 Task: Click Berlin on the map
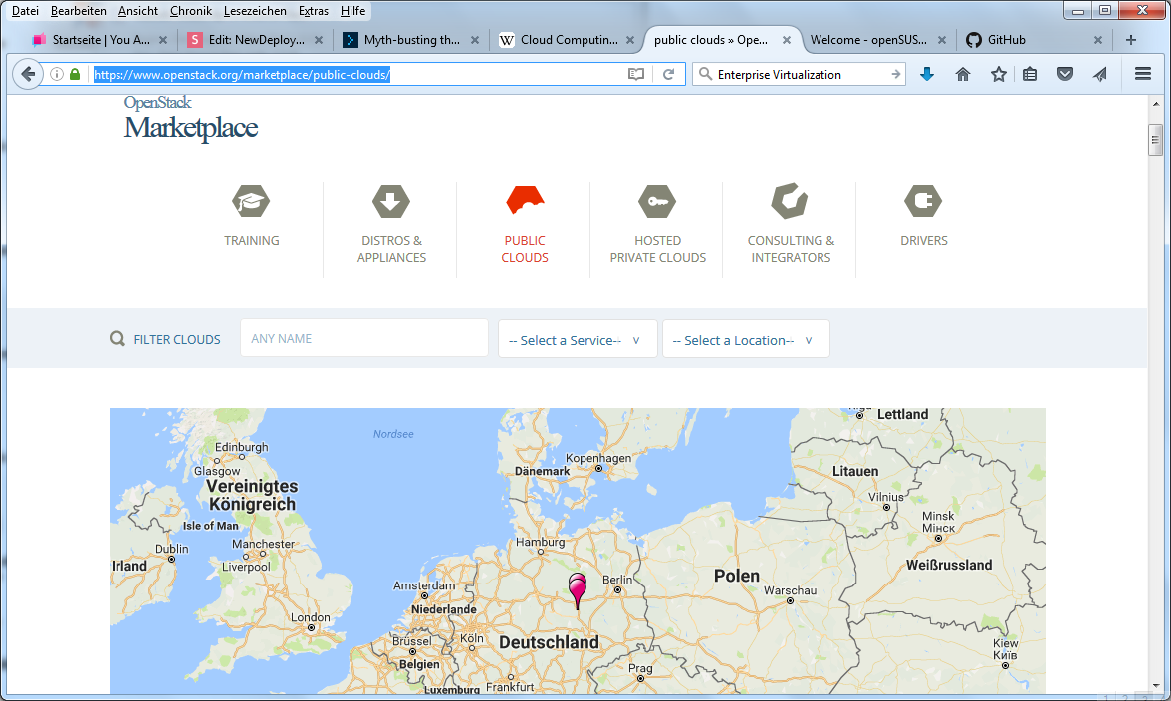617,580
